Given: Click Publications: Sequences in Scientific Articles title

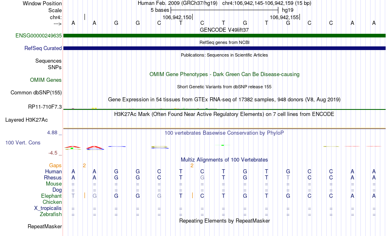Looking at the screenshot, I should (x=224, y=55).
